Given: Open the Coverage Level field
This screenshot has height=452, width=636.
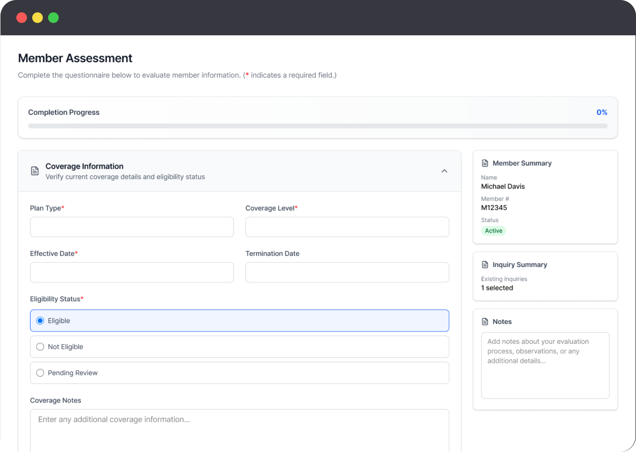Looking at the screenshot, I should click(x=347, y=227).
